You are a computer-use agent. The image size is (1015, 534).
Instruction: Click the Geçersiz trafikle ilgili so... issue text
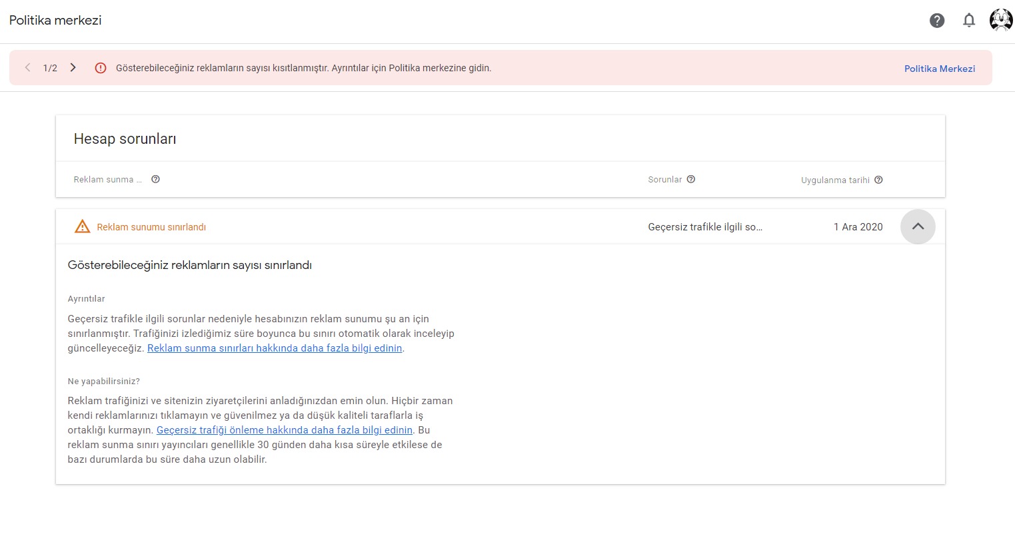(x=705, y=227)
